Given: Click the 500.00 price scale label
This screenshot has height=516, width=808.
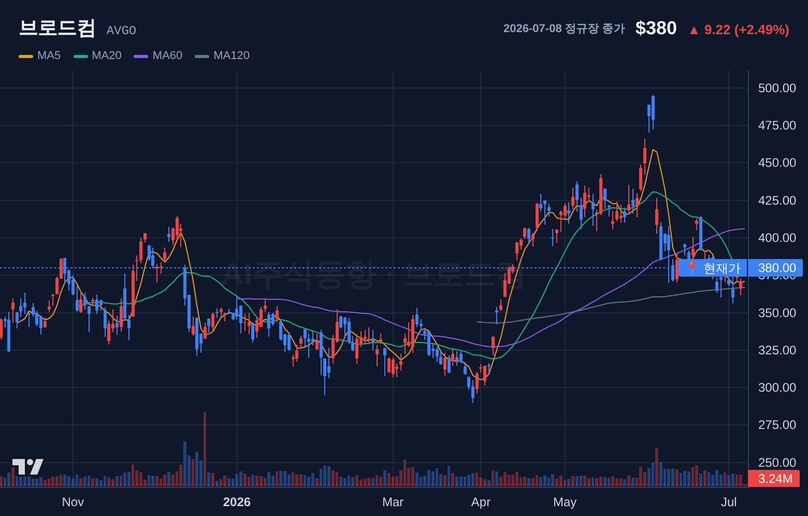Looking at the screenshot, I should pyautogui.click(x=777, y=88).
